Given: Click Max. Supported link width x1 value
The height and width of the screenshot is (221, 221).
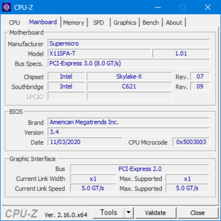Looking at the screenshot, I should click(x=187, y=179).
